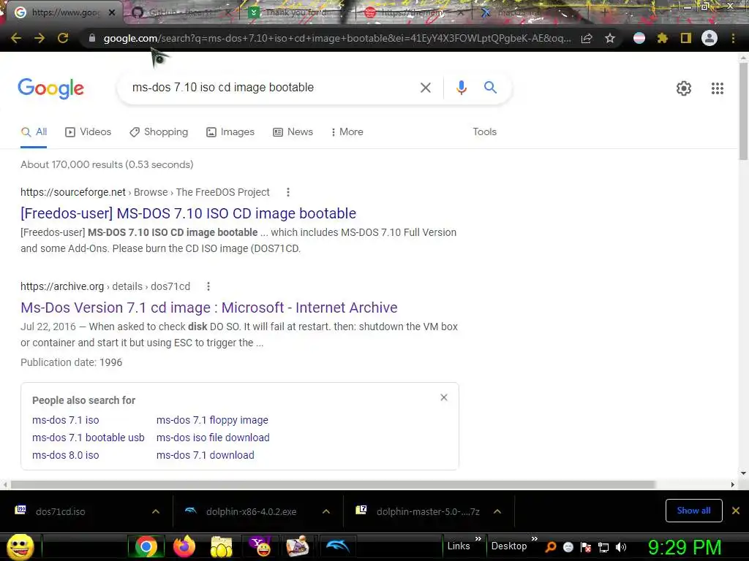Open Ms-Dos Version 7.1 cd image result
The width and height of the screenshot is (749, 561).
pyautogui.click(x=208, y=308)
